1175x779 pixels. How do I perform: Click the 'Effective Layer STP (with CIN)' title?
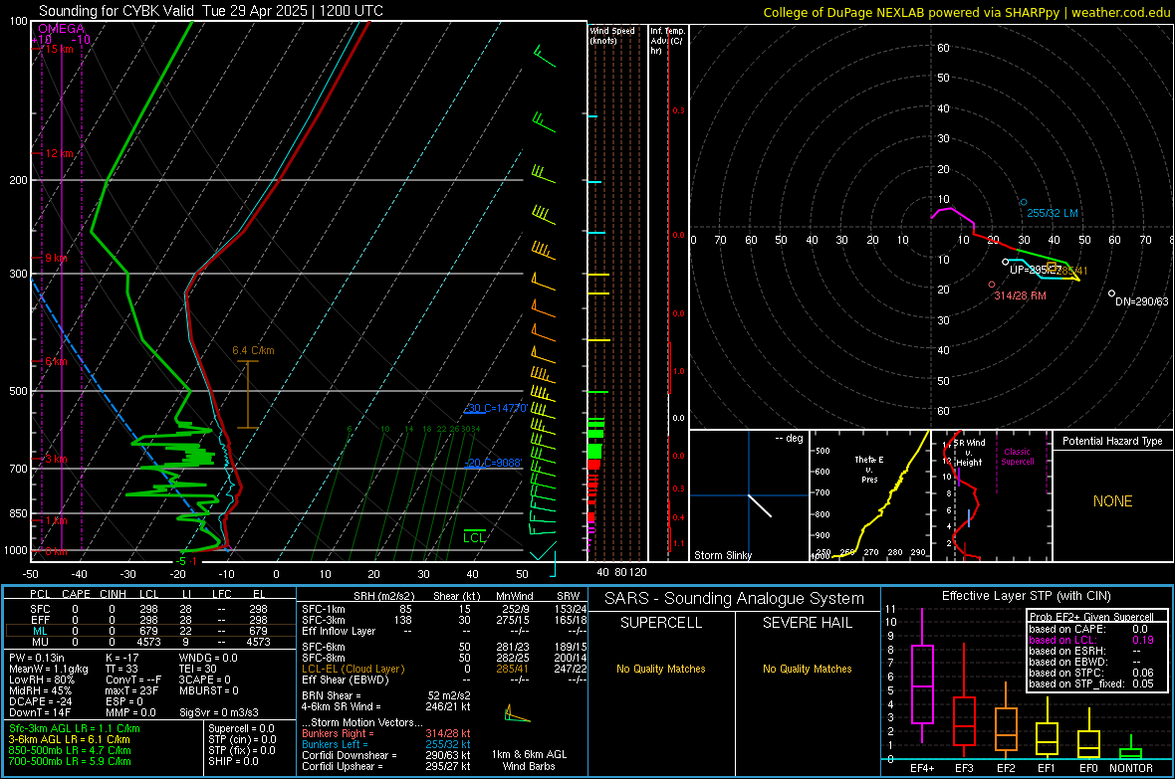pyautogui.click(x=1026, y=596)
